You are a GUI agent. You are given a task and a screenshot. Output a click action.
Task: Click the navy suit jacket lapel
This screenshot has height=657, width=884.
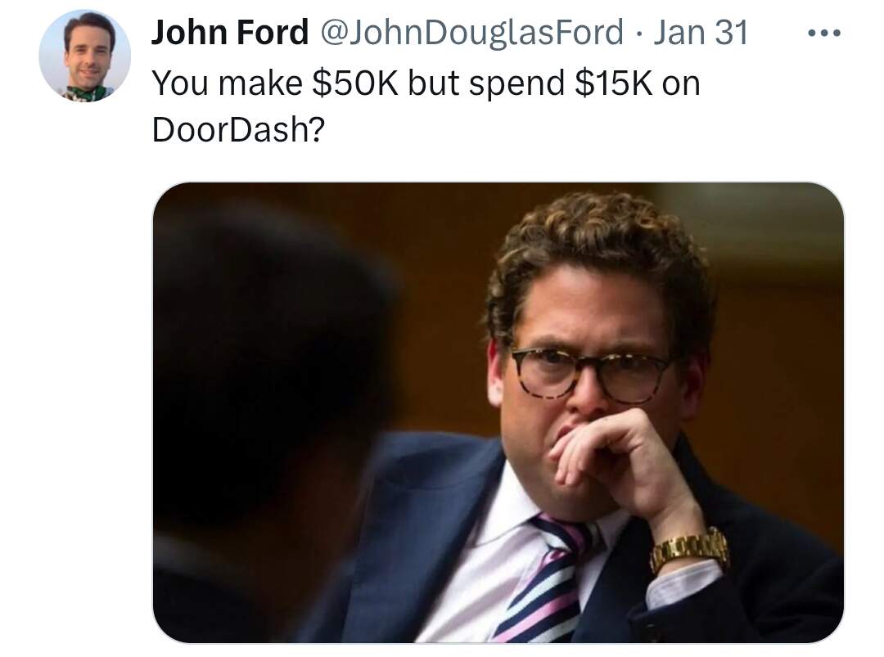(428, 529)
